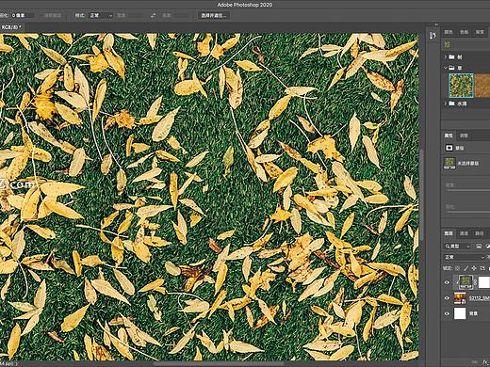
Task: Switch to the 色板 swatches tab
Action: tap(464, 32)
